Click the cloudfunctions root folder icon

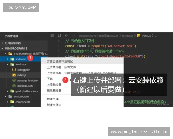coord(10,54)
